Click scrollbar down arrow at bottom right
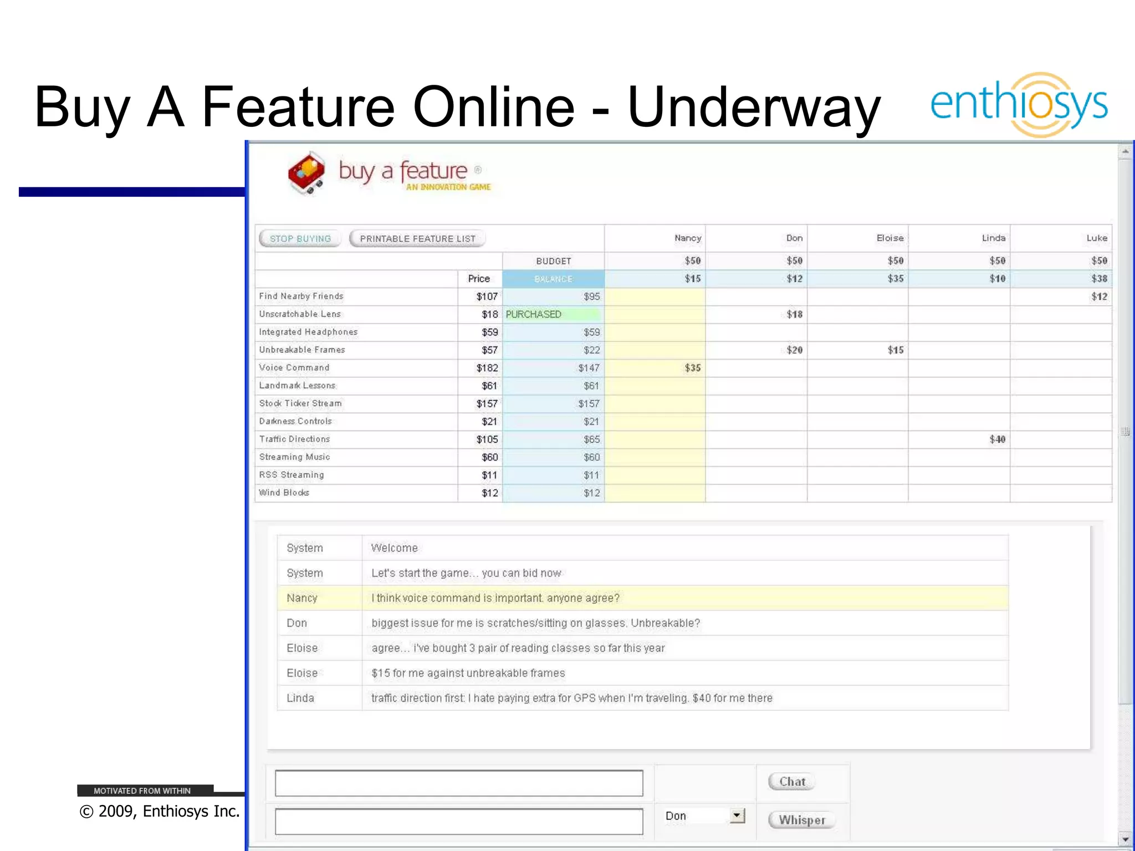The height and width of the screenshot is (851, 1135). coord(1125,839)
